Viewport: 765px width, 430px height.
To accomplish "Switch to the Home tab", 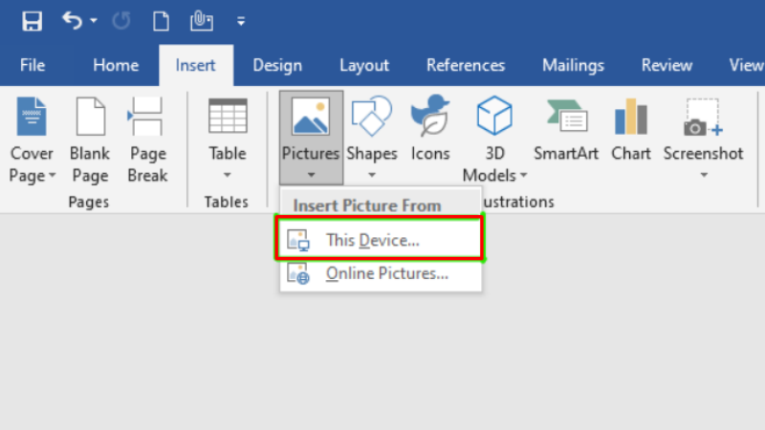I will (x=116, y=65).
